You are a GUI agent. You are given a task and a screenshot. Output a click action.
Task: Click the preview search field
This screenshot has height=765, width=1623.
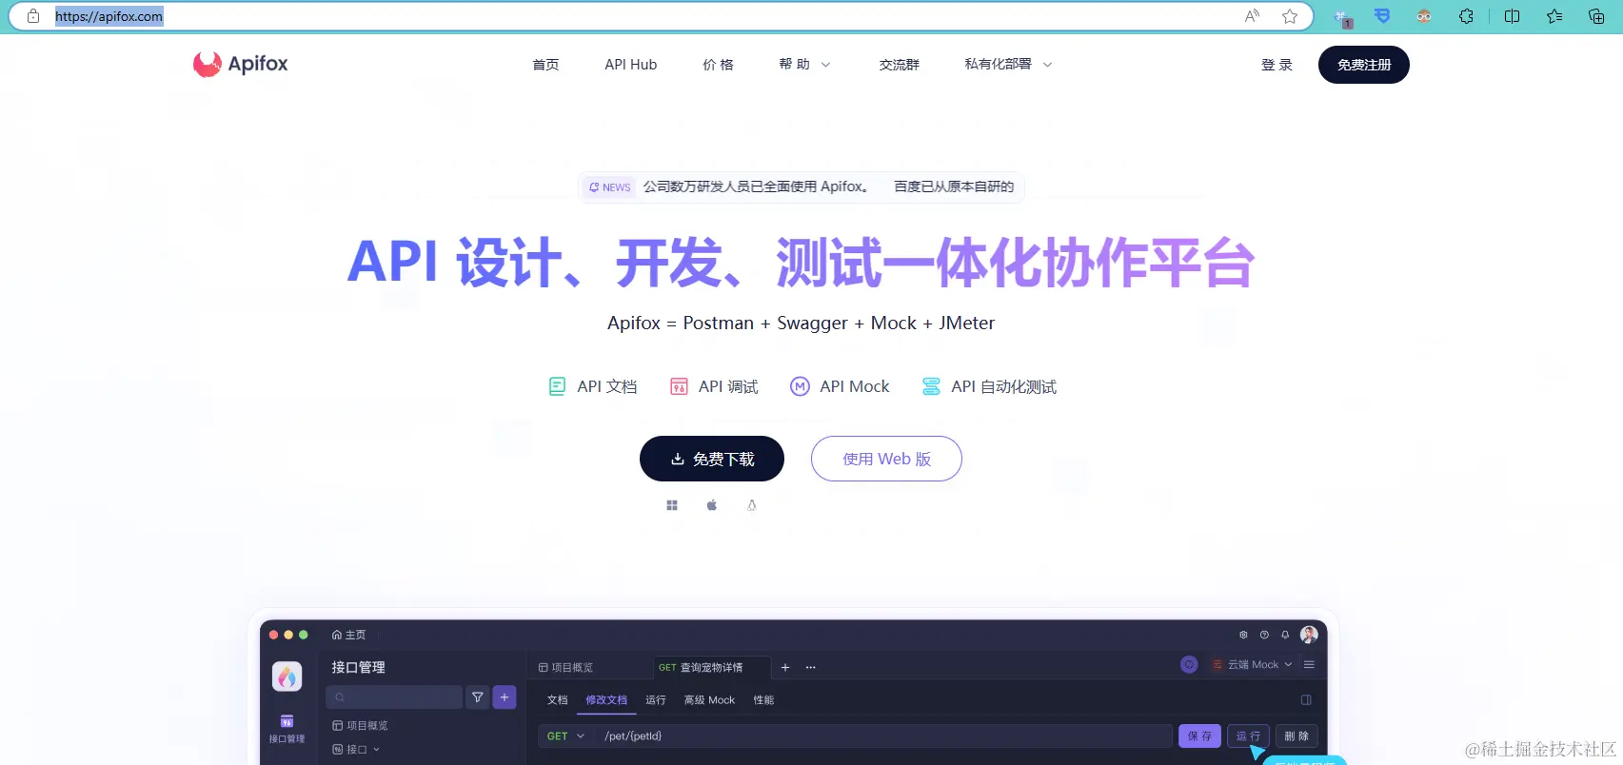pyautogui.click(x=394, y=697)
